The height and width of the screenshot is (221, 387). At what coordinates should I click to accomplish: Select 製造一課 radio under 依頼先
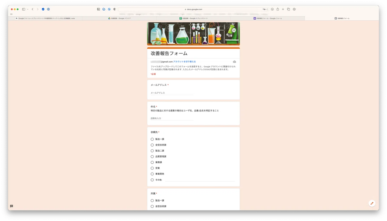(152, 139)
